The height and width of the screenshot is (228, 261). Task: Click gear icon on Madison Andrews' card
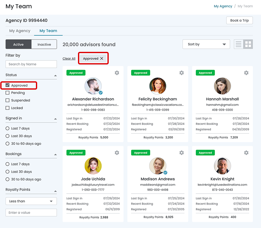181,153
